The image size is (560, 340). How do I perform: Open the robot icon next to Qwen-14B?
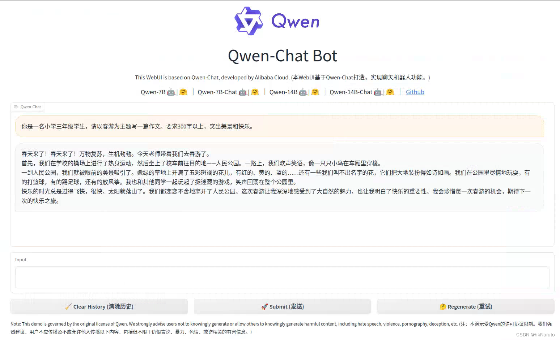click(x=303, y=92)
